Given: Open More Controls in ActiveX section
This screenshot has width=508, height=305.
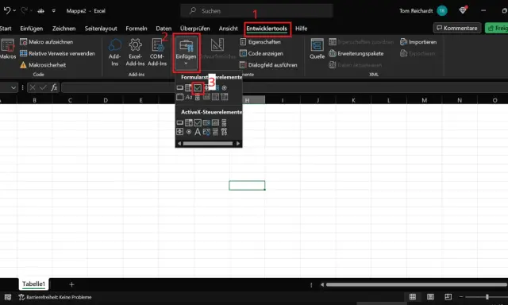Looking at the screenshot, I should 224,132.
